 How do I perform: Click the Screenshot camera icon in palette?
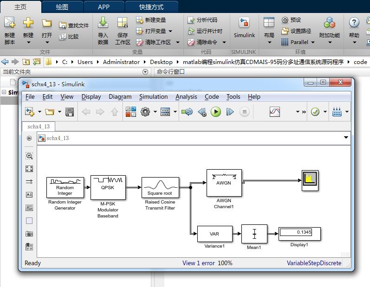point(29,234)
